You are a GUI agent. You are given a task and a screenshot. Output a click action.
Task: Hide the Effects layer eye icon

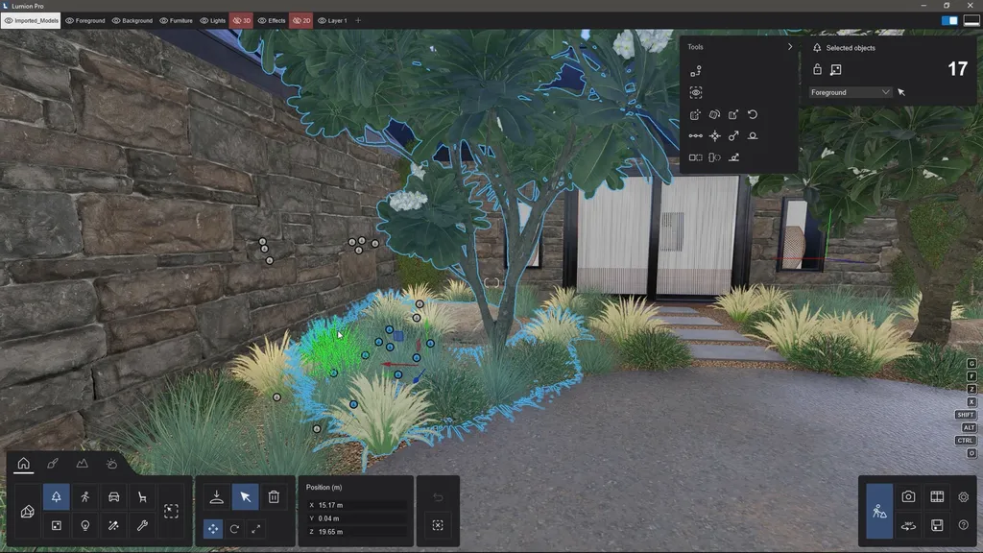(x=262, y=20)
